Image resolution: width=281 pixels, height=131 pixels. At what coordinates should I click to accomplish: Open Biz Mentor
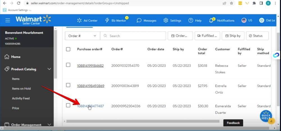pos(116,20)
